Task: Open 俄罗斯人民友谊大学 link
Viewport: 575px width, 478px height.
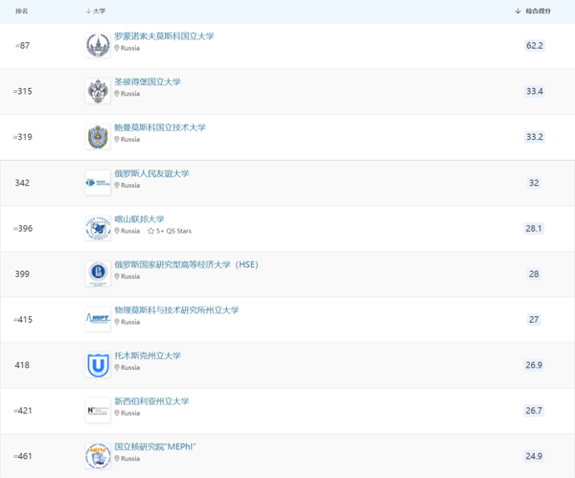Action: point(151,173)
